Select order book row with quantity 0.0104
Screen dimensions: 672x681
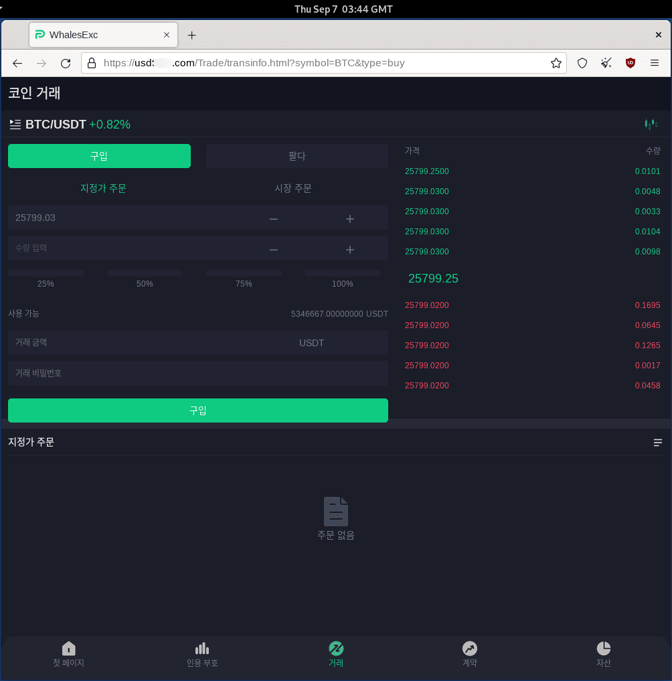click(x=532, y=232)
